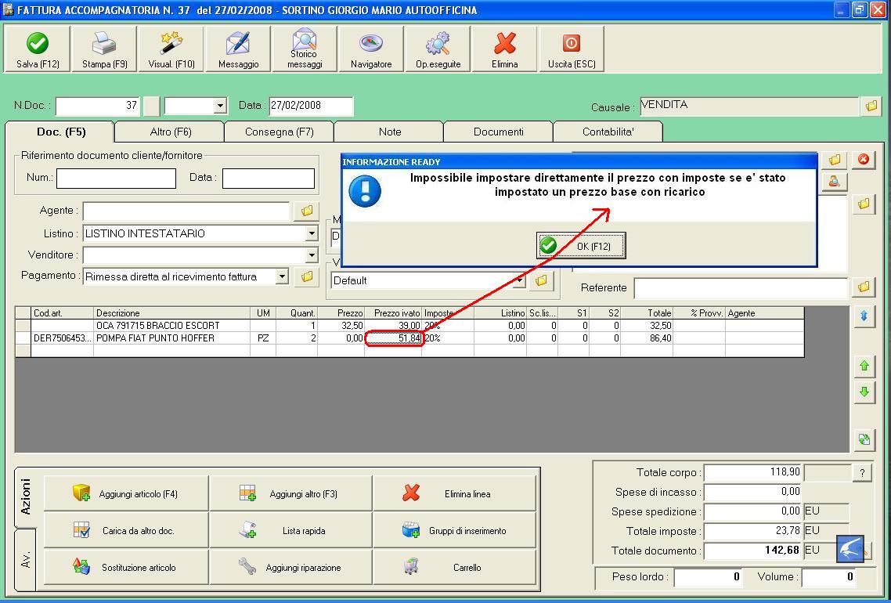Browse Causale folder icon

[871, 106]
